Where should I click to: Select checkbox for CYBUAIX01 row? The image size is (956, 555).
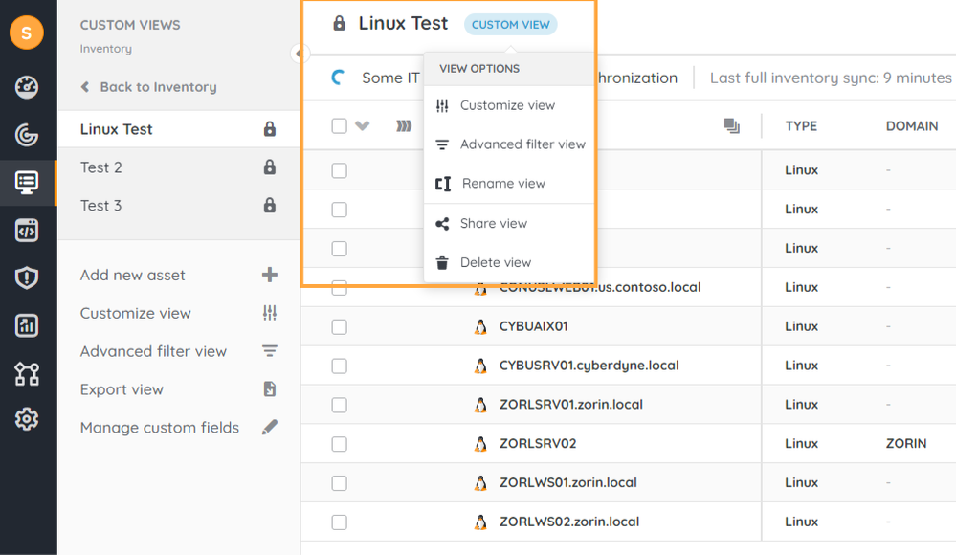[339, 326]
